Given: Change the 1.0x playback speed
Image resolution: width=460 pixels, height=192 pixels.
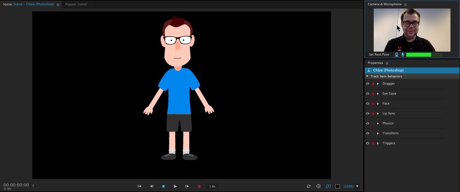Looking at the screenshot, I should [212, 186].
